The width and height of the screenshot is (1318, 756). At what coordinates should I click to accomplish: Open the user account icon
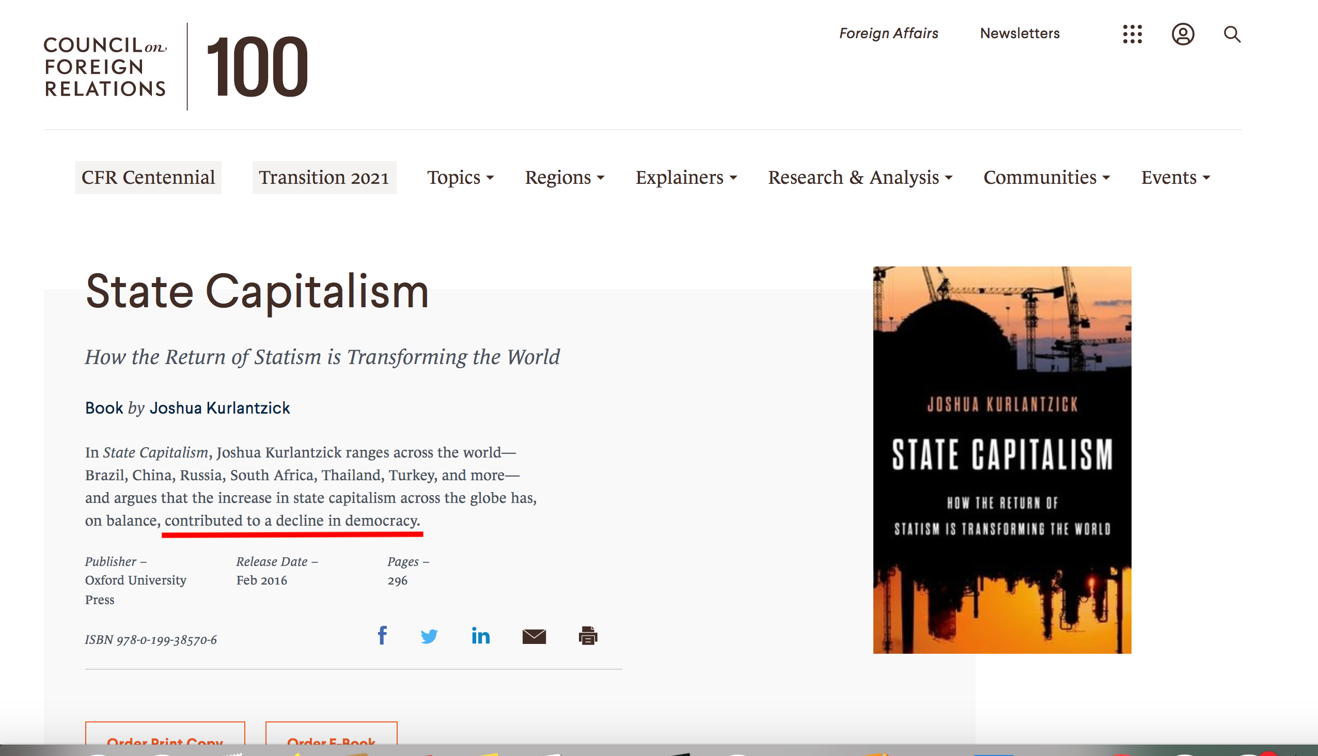(1183, 34)
